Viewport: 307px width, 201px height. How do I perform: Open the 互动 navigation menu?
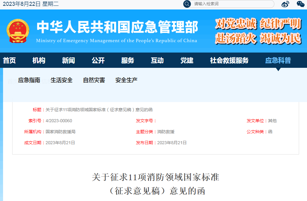tap(157, 60)
